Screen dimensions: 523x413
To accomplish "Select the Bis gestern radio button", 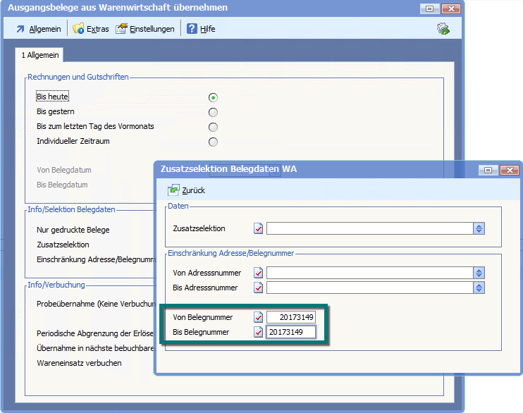I will coord(213,112).
